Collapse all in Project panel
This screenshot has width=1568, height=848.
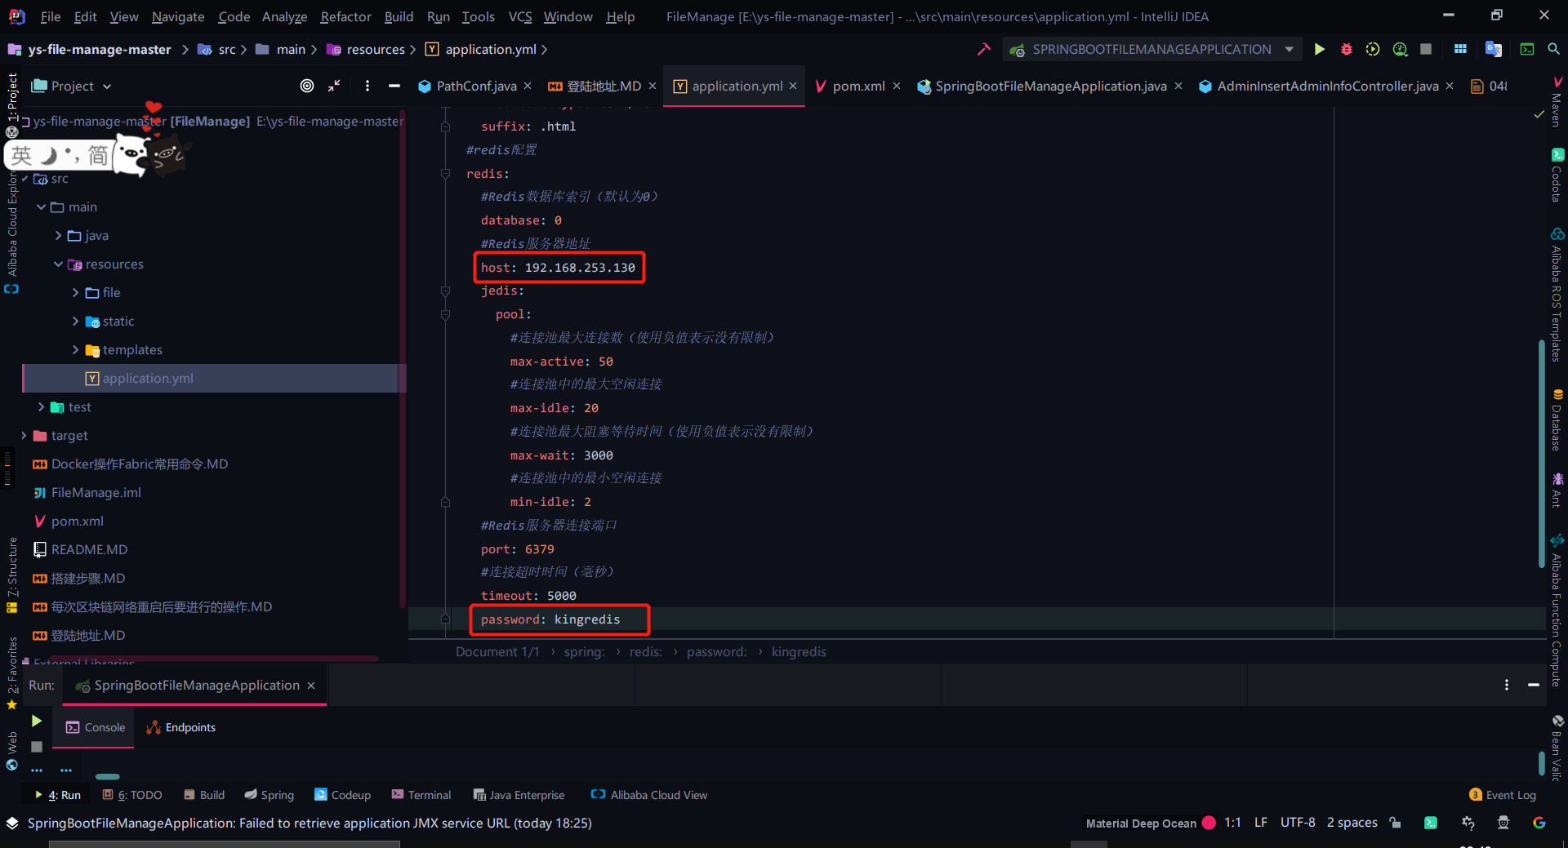tap(334, 86)
